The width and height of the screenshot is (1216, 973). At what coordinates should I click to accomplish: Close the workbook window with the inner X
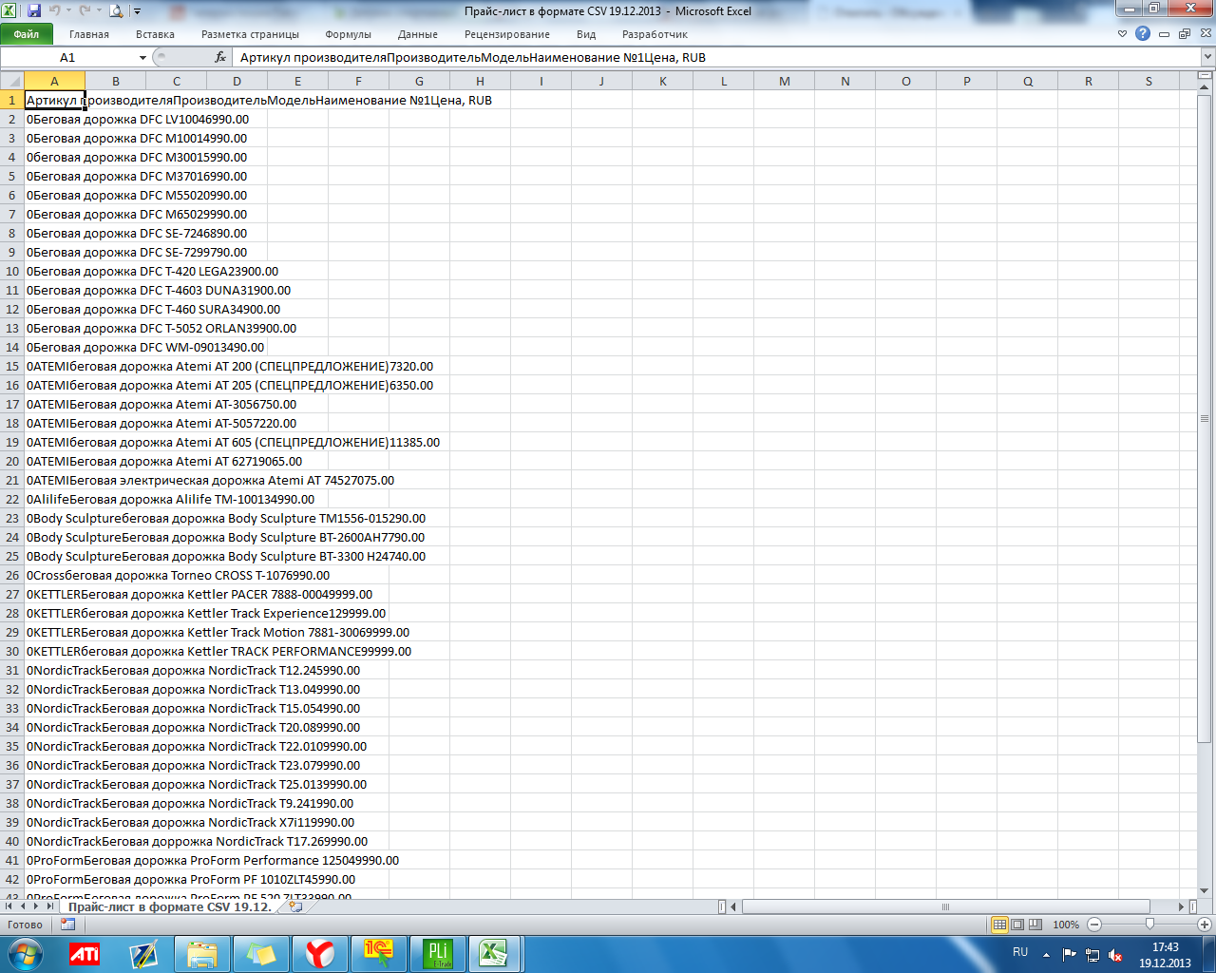[x=1205, y=34]
